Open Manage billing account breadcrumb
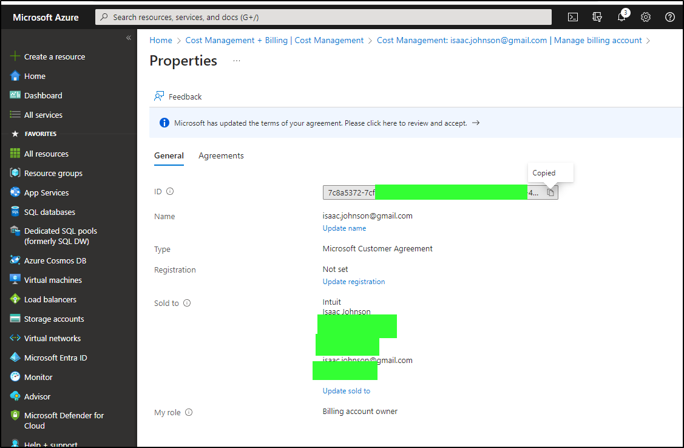The height and width of the screenshot is (448, 684). pos(509,40)
